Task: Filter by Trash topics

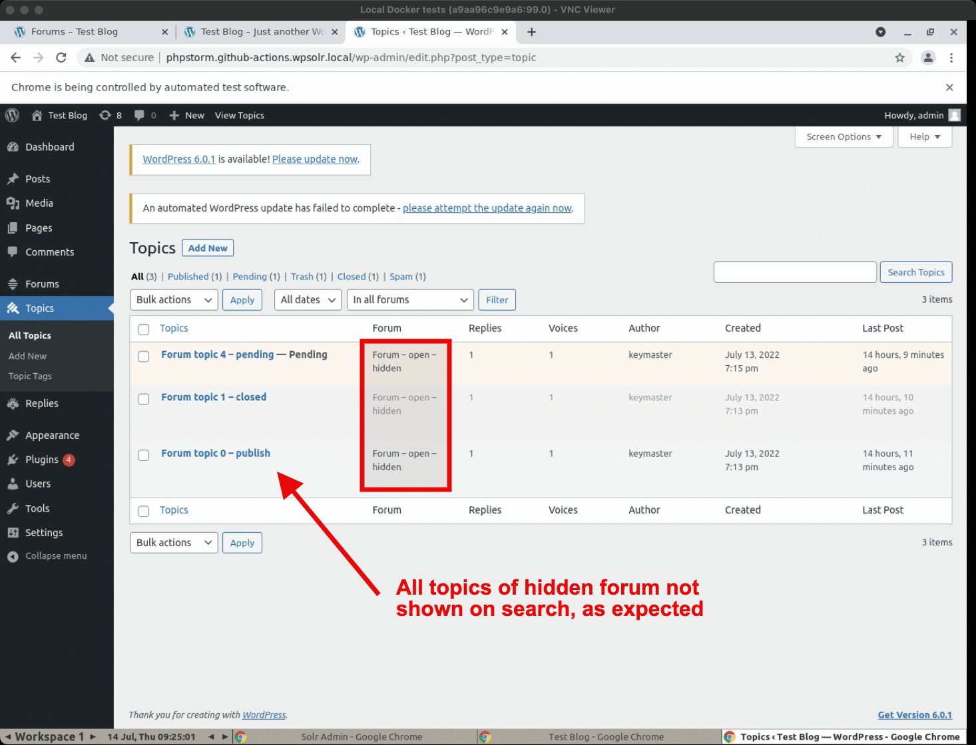Action: pyautogui.click(x=302, y=277)
